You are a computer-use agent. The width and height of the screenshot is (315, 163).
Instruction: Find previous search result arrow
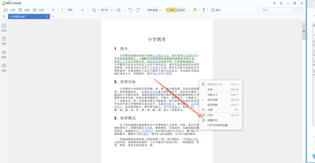coord(295,10)
